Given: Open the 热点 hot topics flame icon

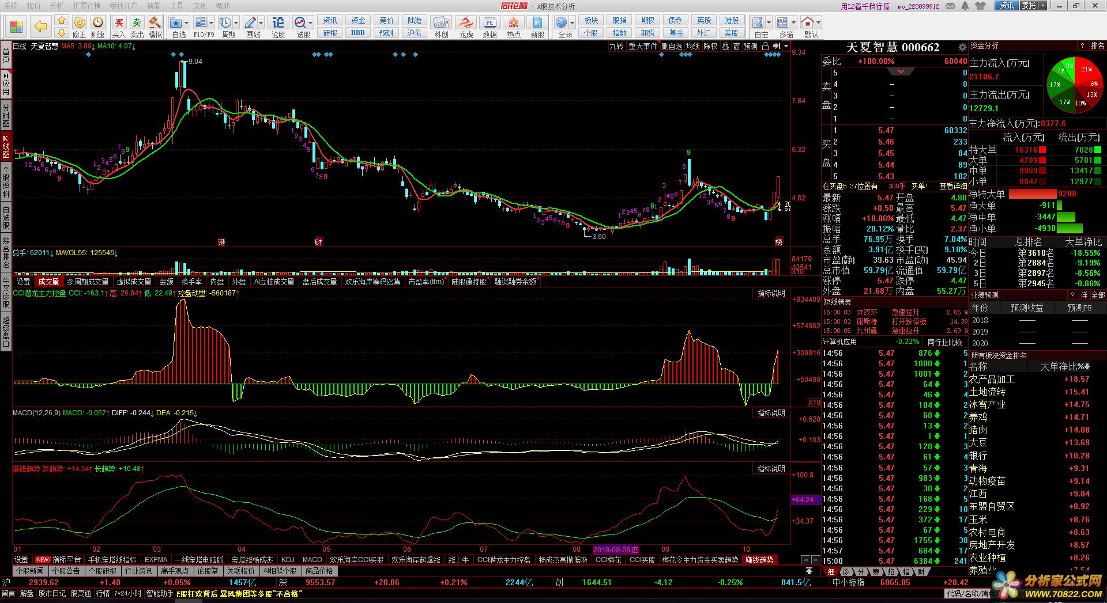Looking at the screenshot, I should (514, 23).
